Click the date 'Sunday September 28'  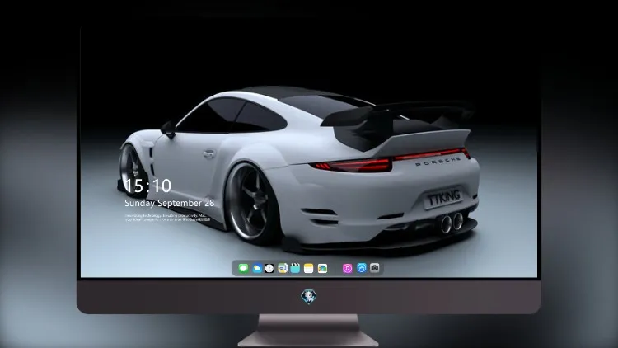pos(170,203)
